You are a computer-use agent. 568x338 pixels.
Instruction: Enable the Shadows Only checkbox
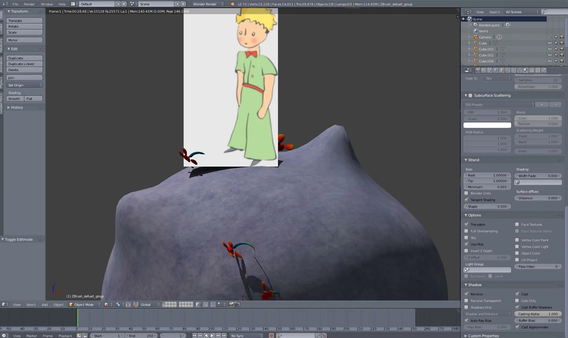466,307
